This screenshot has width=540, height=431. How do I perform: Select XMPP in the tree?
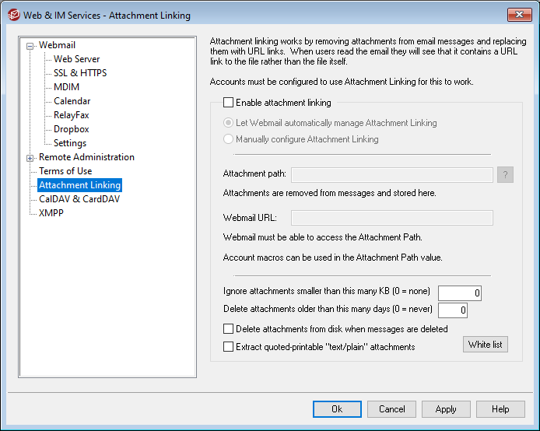coord(51,213)
